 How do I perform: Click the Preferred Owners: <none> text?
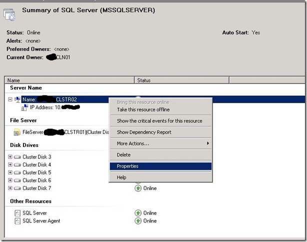[x=38, y=49]
